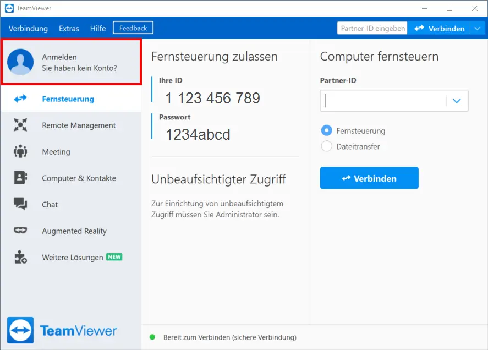This screenshot has height=350, width=488.
Task: Click the large blue Verbinden button
Action: [369, 178]
